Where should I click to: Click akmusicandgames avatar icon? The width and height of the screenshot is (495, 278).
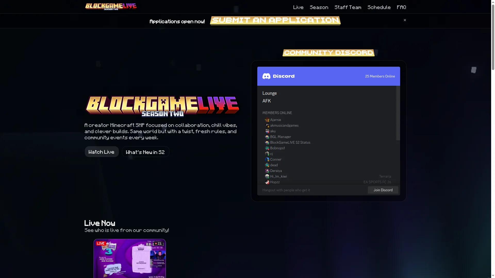[x=267, y=125]
